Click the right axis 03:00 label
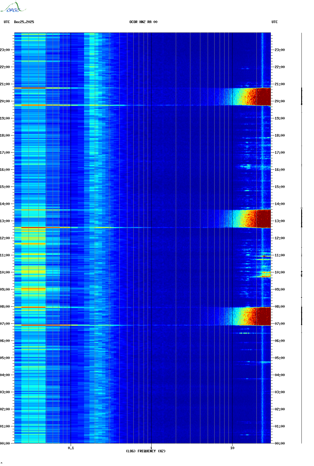 [x=280, y=392]
